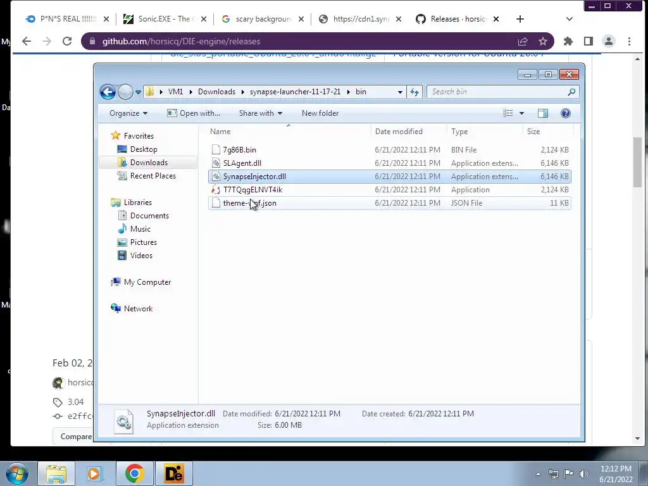Open Explorer help icon

[565, 113]
